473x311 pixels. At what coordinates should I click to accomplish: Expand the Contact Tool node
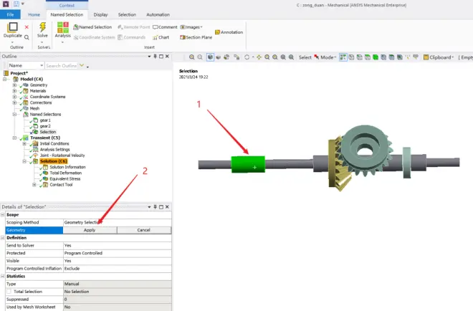tap(34, 185)
